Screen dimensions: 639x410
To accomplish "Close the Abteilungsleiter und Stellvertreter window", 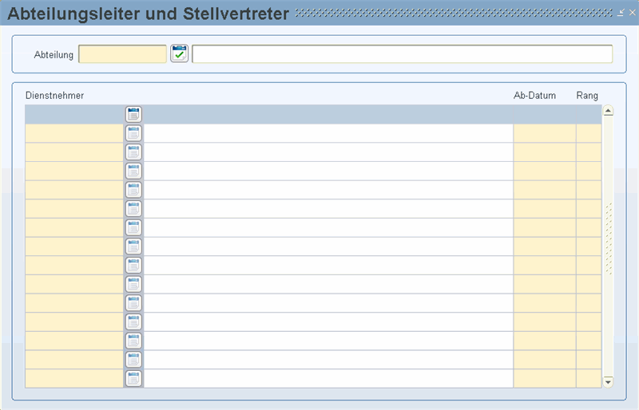I will 632,13.
